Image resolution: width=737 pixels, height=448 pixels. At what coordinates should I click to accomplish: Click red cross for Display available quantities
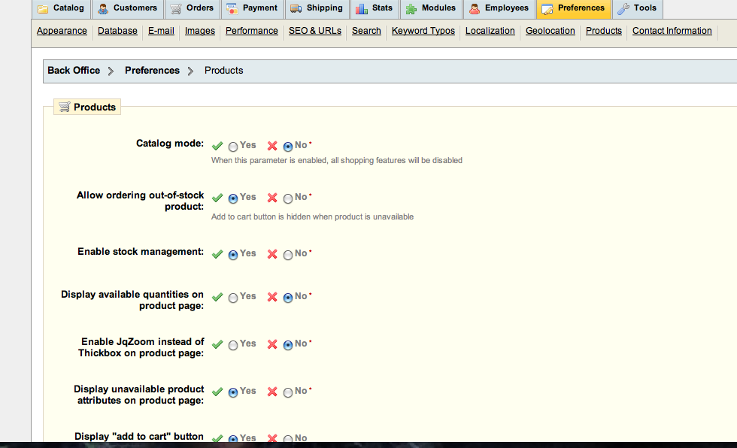coord(272,297)
